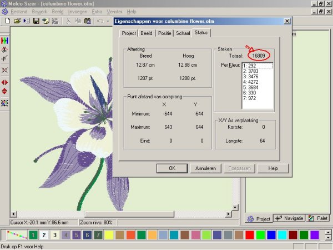Image resolution: width=333 pixels, height=250 pixels.
Task: Create a new file with toolbar icon
Action: pos(8,21)
